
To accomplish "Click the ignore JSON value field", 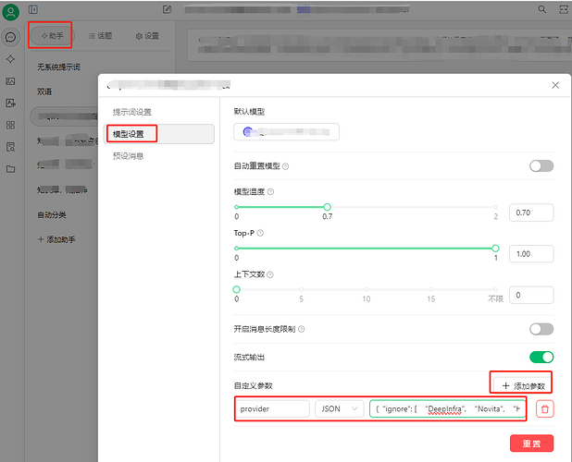I will 448,408.
